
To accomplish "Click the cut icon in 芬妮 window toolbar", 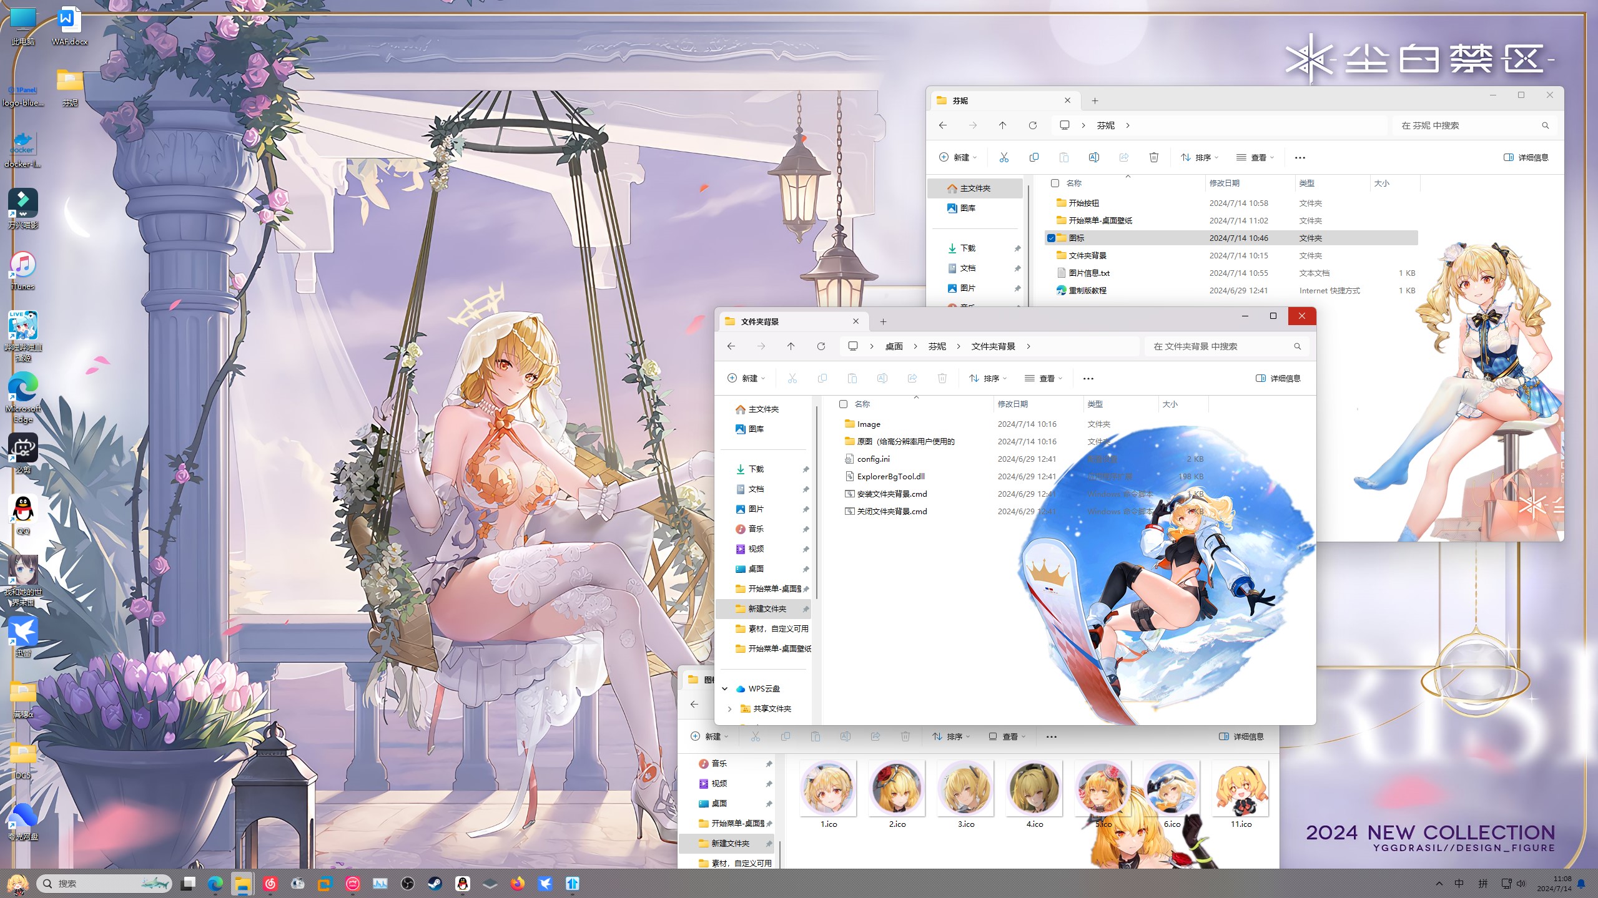I will (1004, 157).
